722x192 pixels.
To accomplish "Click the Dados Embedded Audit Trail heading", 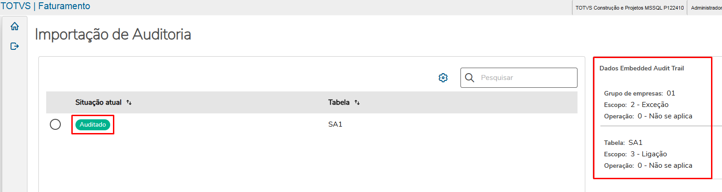I will pyautogui.click(x=642, y=68).
